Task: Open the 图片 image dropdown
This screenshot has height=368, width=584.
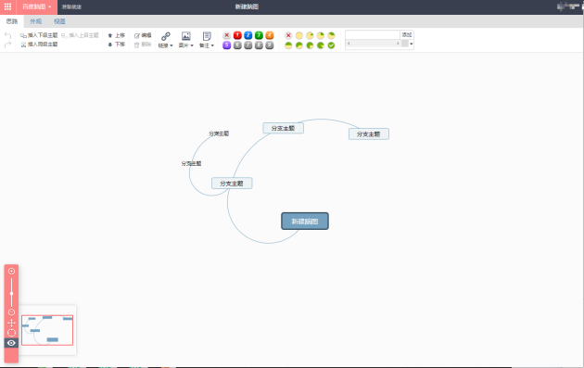Action: [x=186, y=40]
